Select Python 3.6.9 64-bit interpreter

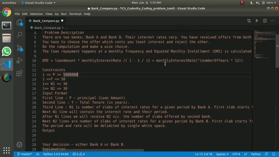pos(56,154)
